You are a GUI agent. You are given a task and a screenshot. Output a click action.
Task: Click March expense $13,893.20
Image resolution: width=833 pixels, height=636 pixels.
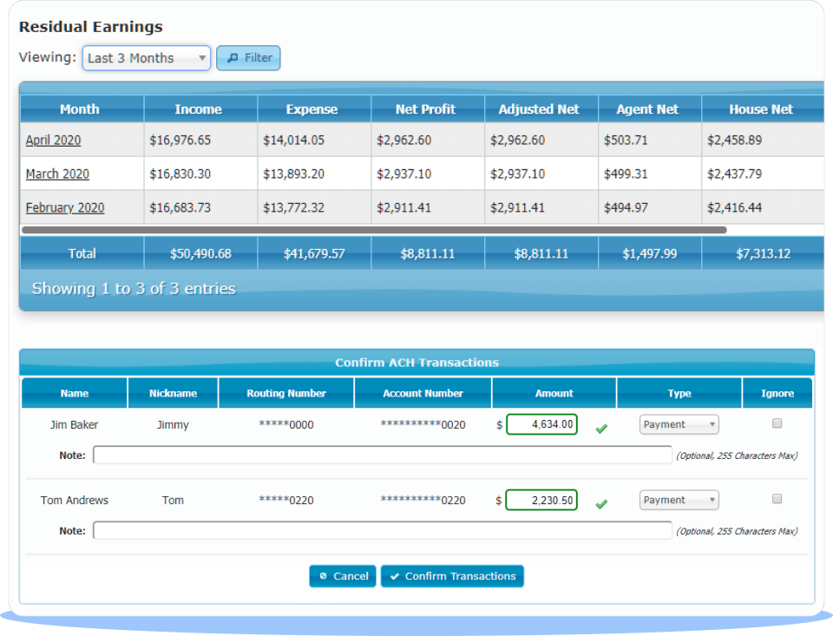(294, 174)
